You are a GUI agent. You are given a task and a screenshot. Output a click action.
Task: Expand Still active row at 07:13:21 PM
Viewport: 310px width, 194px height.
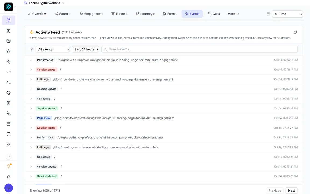[x=164, y=157]
